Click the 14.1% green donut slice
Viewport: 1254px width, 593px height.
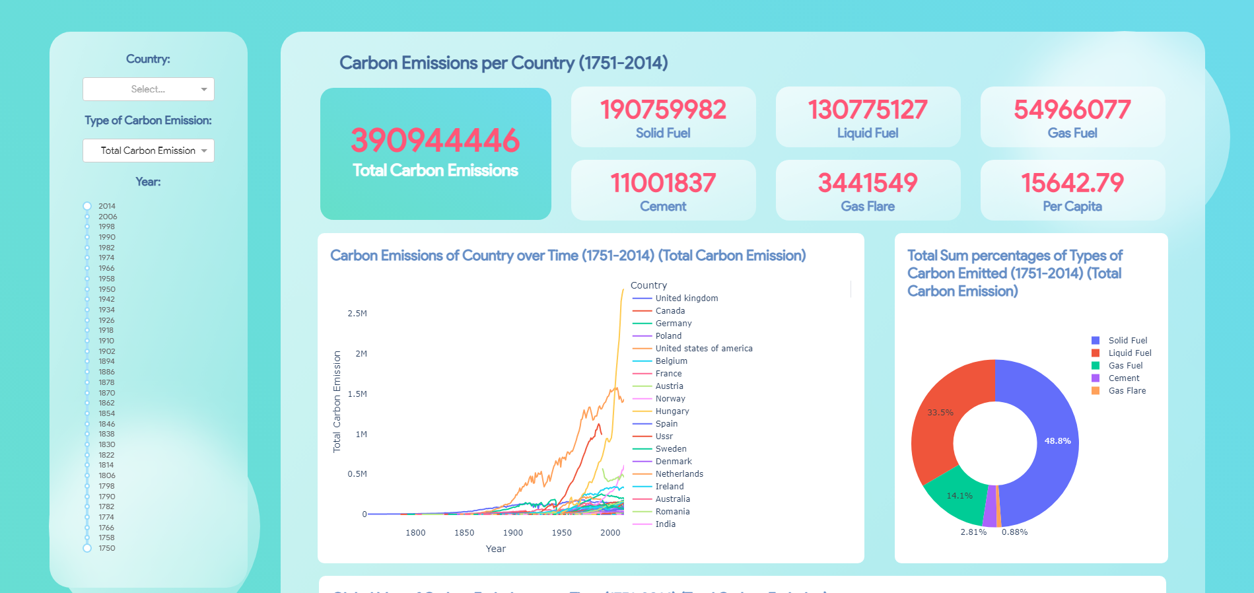(x=959, y=497)
